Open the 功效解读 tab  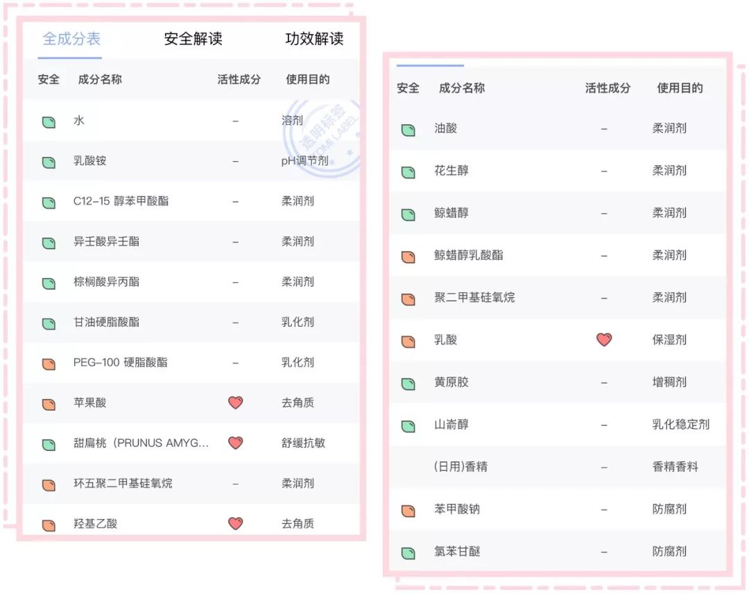(x=316, y=40)
